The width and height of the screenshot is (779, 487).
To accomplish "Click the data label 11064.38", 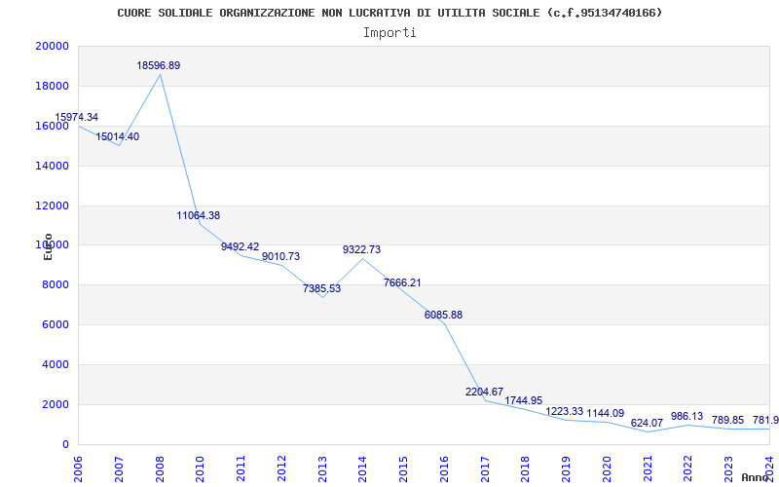I will coord(199,215).
